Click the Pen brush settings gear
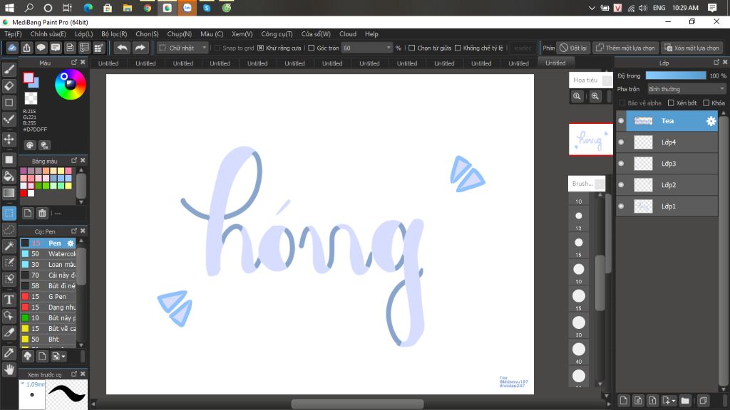 tap(71, 243)
